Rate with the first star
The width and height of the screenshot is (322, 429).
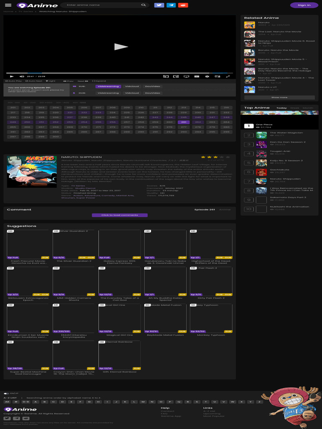coord(203,158)
